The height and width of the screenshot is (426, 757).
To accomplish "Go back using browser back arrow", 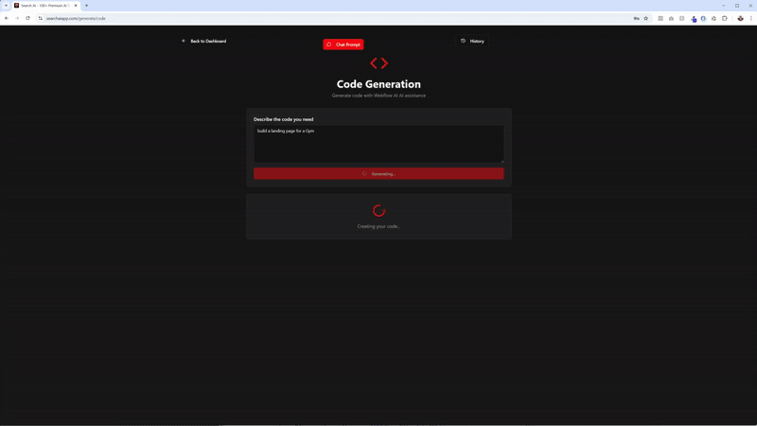I will point(7,18).
